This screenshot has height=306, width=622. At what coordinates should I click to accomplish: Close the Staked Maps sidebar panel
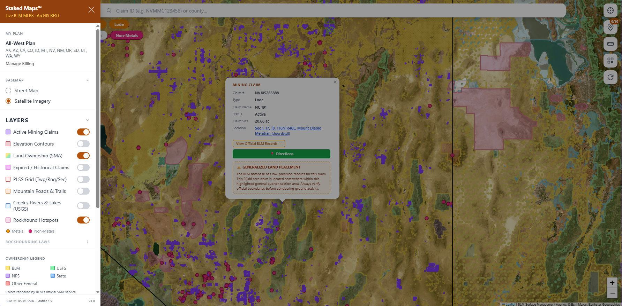click(91, 10)
